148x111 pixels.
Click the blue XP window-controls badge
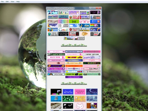pos(95,21)
